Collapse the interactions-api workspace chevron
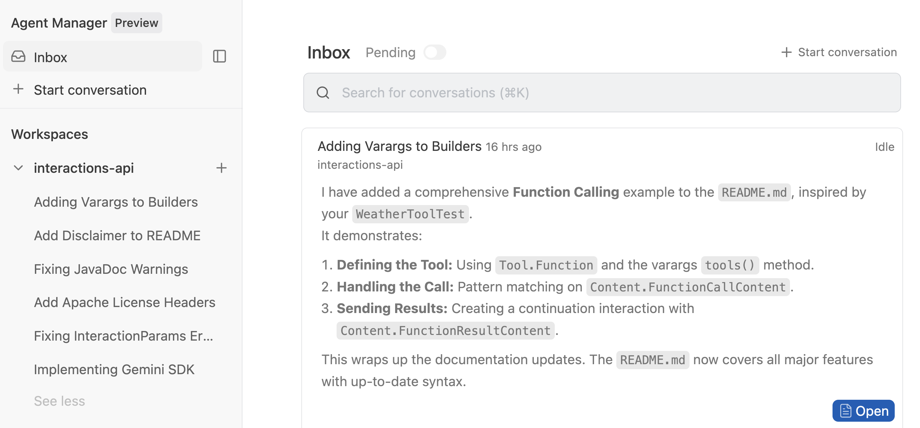 (18, 168)
